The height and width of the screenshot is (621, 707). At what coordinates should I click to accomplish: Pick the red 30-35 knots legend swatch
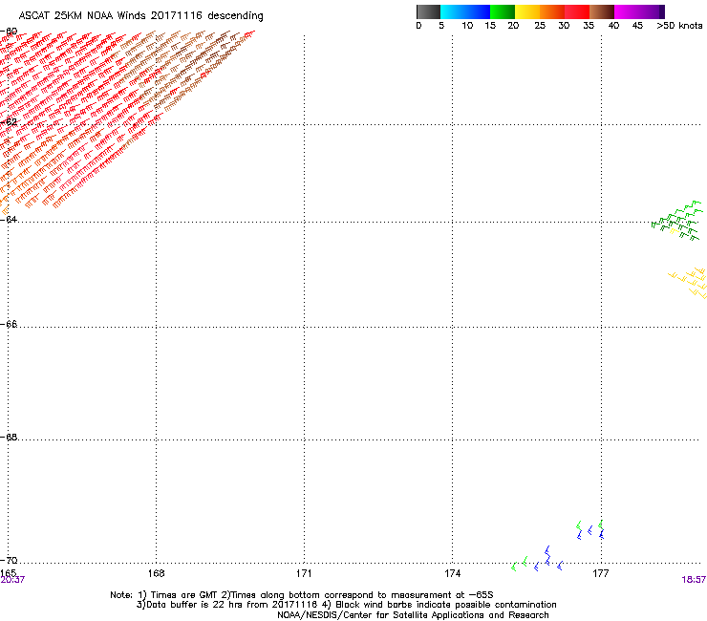[577, 11]
